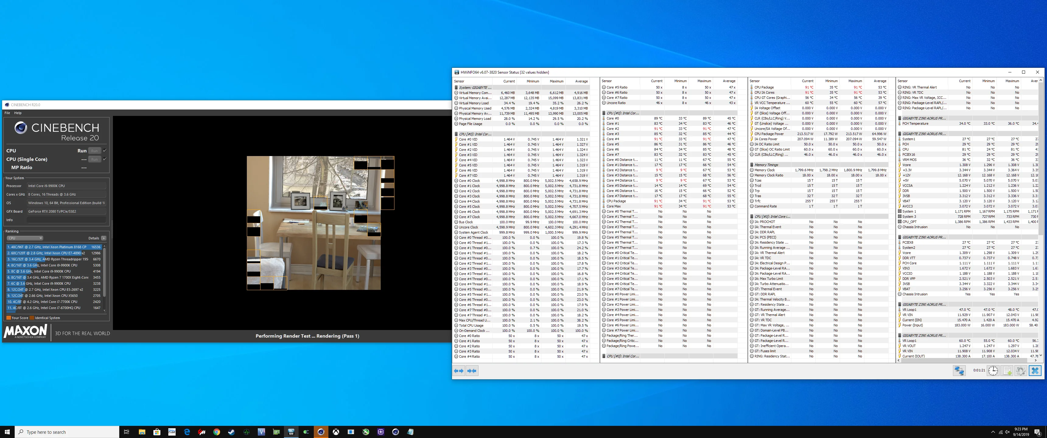1047x438 pixels.
Task: Click Run button for CPU (Single Core)
Action: (x=94, y=159)
